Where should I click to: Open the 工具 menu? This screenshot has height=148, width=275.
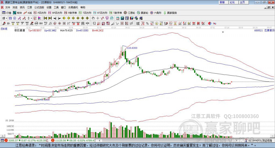[56, 7]
